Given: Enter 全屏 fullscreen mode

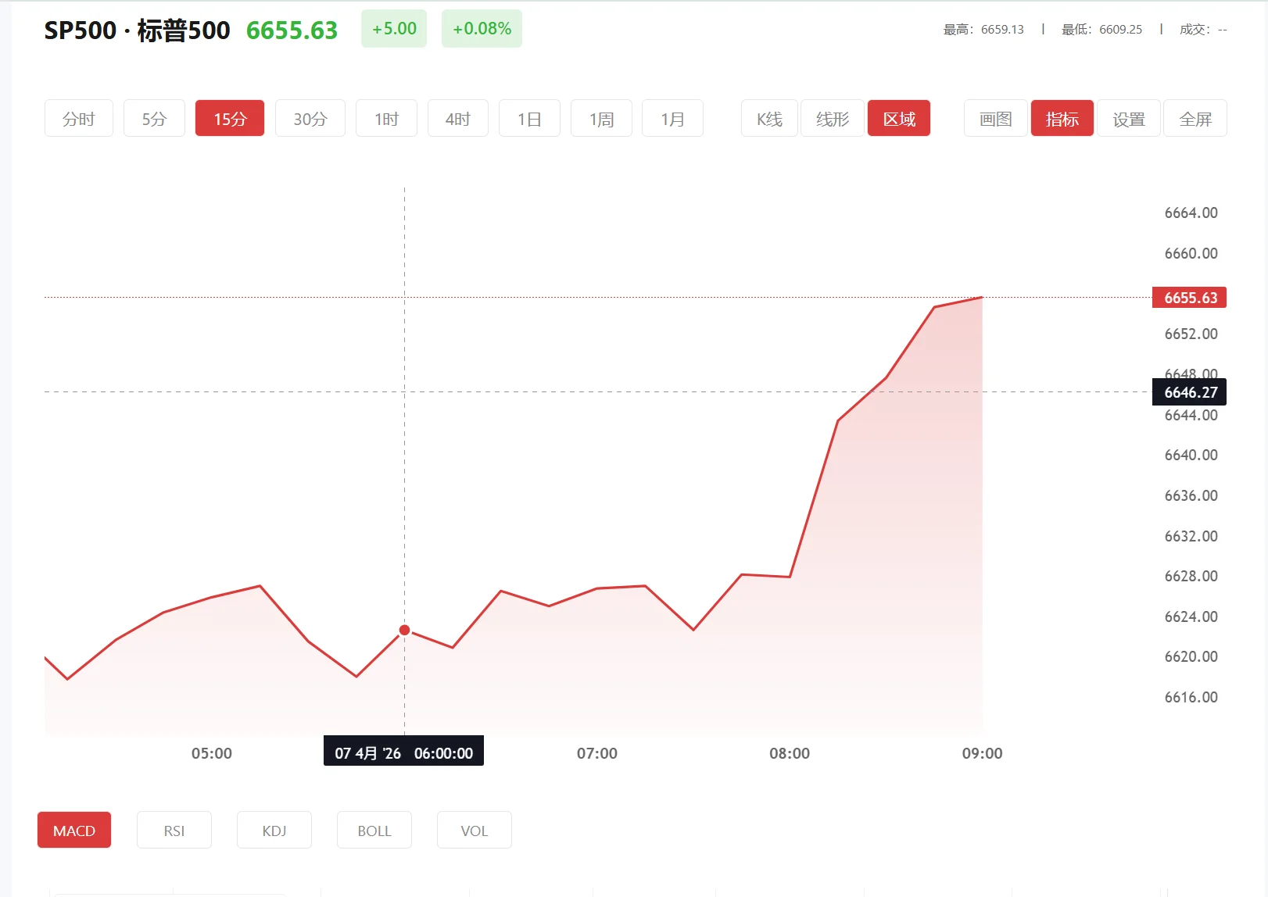Looking at the screenshot, I should (x=1195, y=119).
